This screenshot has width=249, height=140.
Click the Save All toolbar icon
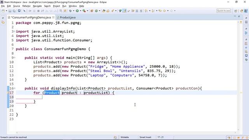click(14, 11)
